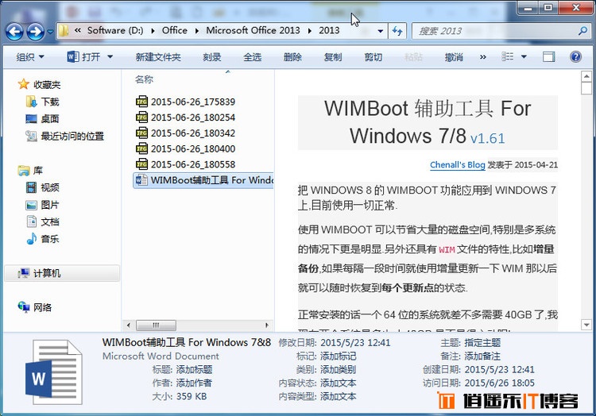The height and width of the screenshot is (416, 596).
Task: Refresh the current folder view
Action: (x=397, y=31)
